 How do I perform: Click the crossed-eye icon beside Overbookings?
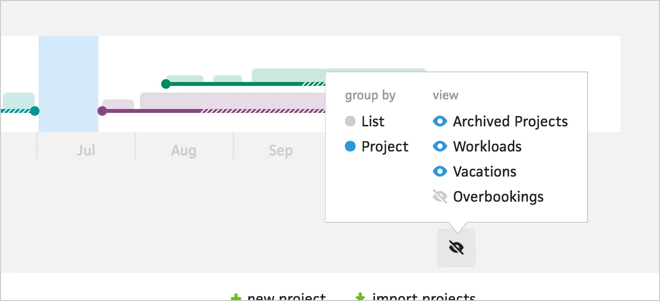[440, 196]
